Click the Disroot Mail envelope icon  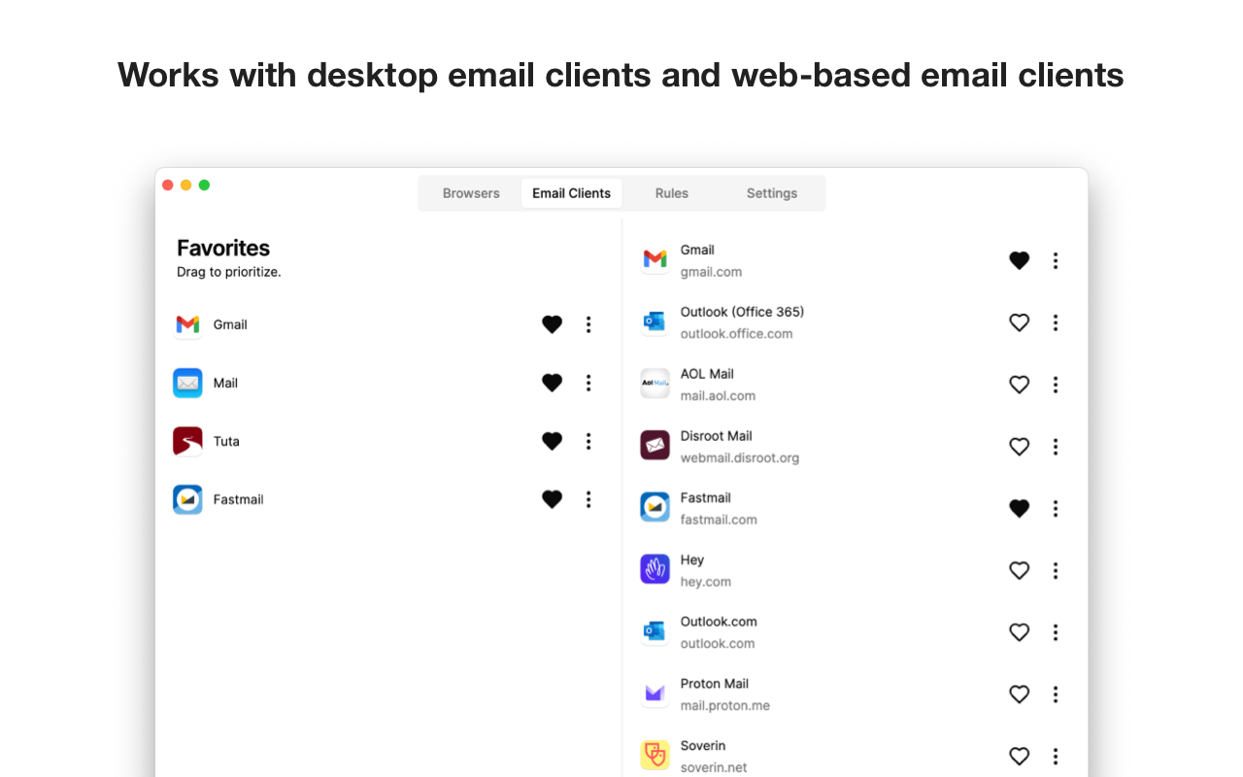coord(655,446)
